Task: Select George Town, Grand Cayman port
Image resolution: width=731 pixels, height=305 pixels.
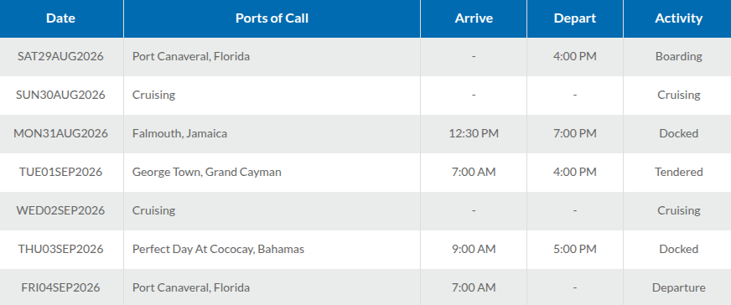Action: (x=206, y=173)
